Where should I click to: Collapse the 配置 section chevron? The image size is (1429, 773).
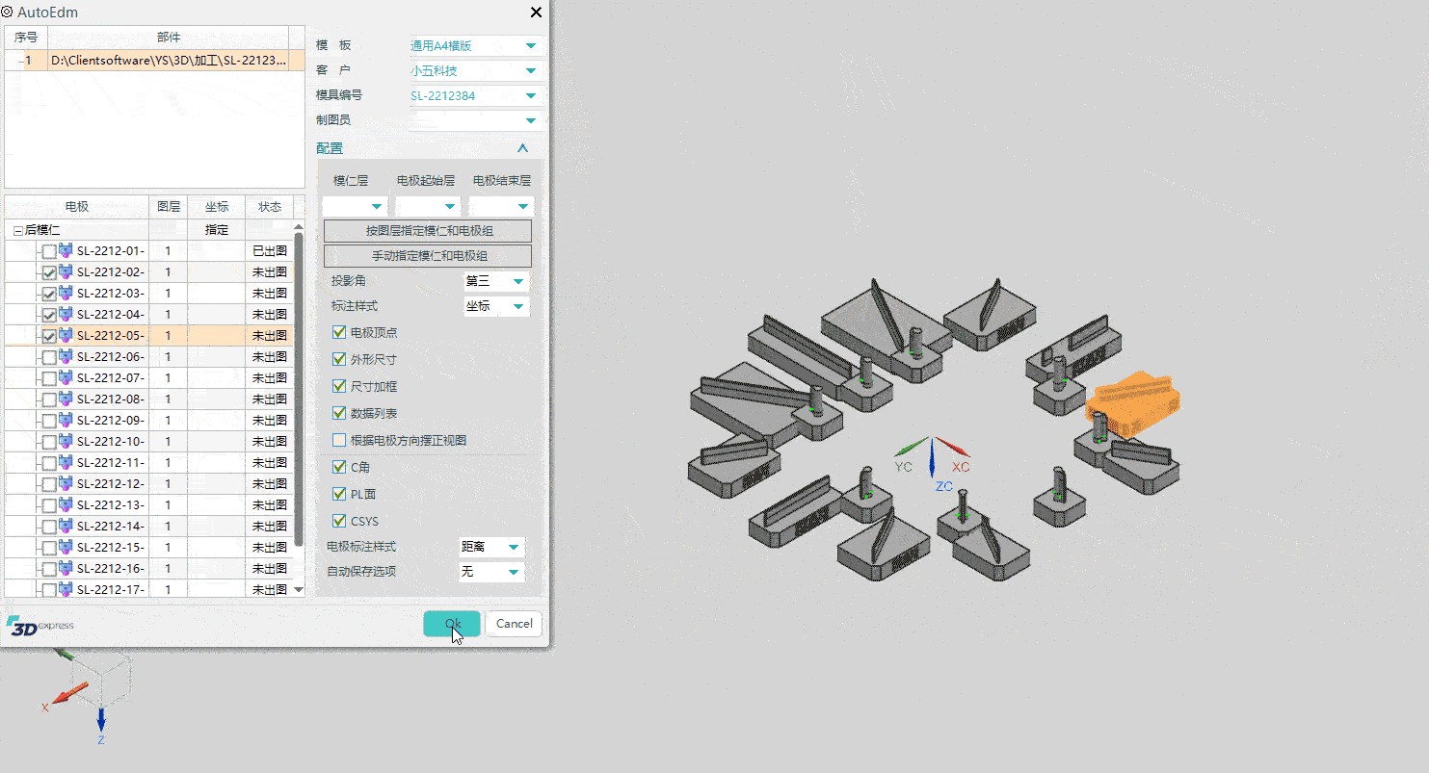point(523,148)
